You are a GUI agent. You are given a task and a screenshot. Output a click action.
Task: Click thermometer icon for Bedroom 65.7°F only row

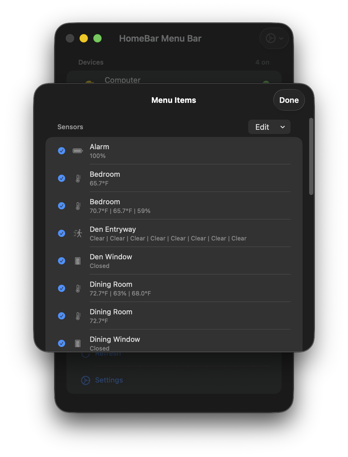(78, 179)
